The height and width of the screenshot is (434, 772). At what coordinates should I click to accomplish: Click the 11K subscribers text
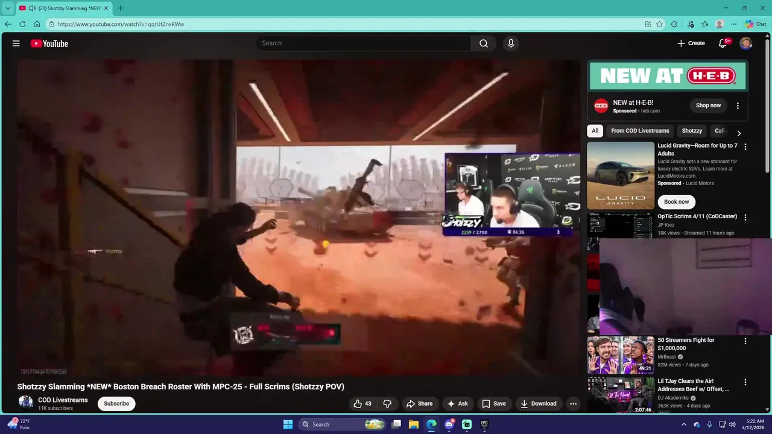pyautogui.click(x=55, y=409)
